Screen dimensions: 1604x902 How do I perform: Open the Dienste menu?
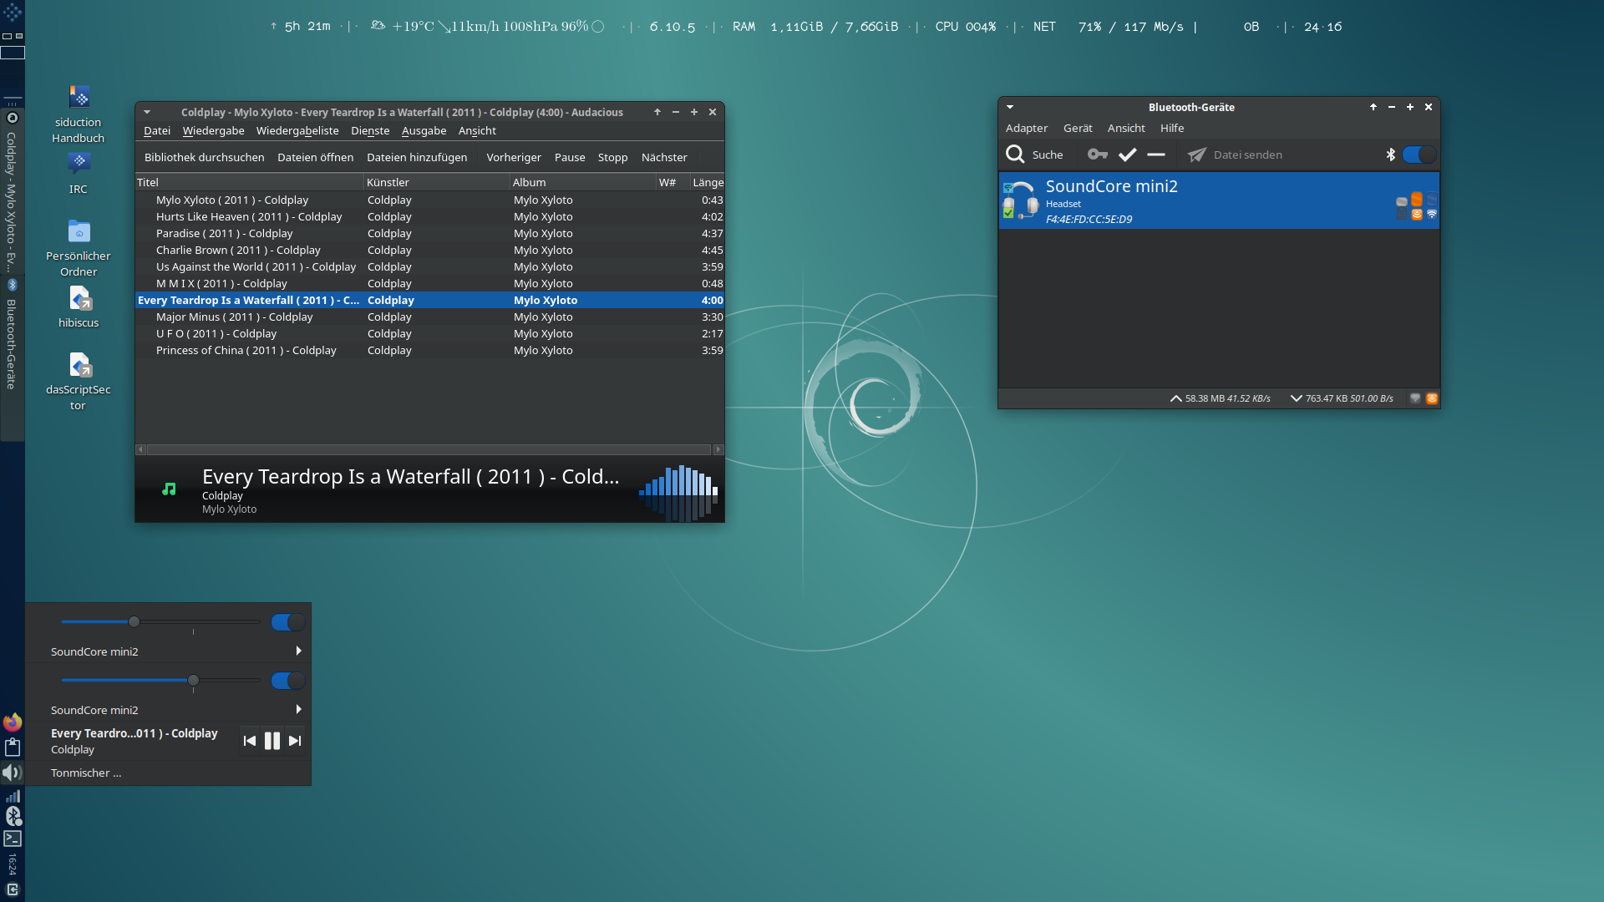(x=370, y=130)
